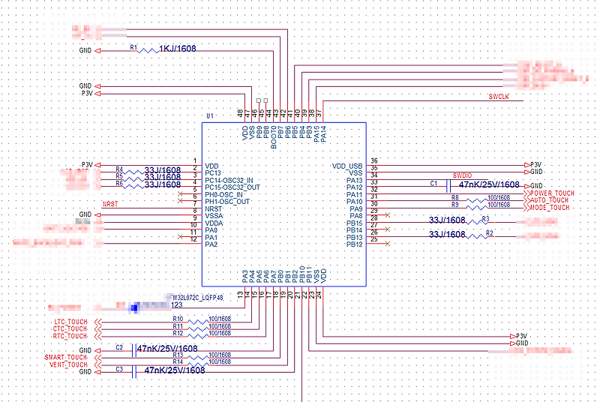Click the PC15-OSC32_OUT pin name
This screenshot has width=600, height=402.
tap(232, 187)
